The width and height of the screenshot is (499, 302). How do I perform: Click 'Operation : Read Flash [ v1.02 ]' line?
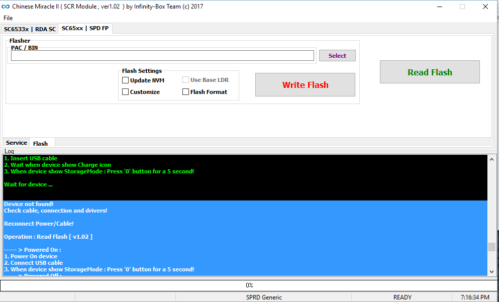[48, 237]
